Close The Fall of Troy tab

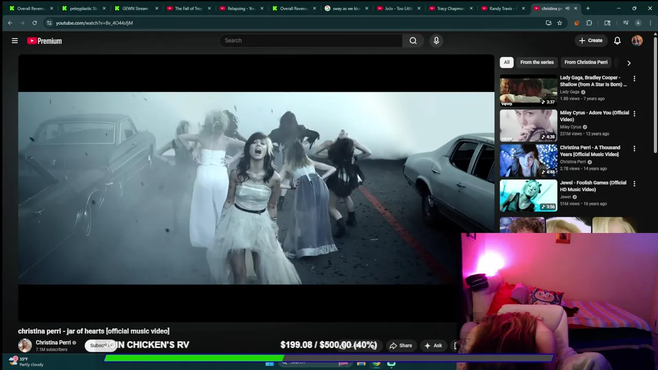pos(209,8)
